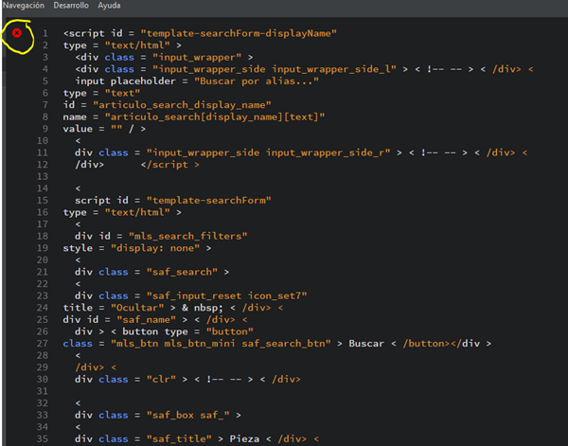Viewport: 568px width, 446px height.
Task: Click "display: none" string on line 19
Action: (x=155, y=248)
